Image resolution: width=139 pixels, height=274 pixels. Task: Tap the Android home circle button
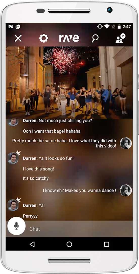point(69,244)
